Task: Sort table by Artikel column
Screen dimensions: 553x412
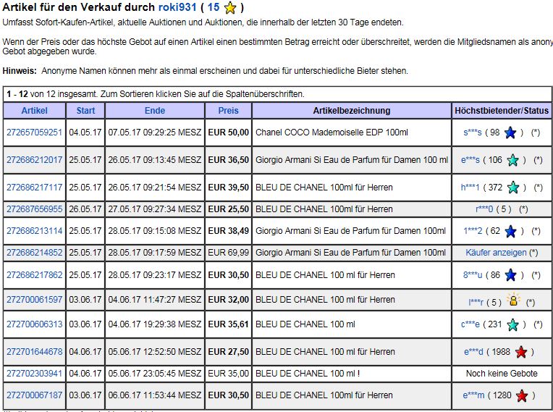Action: (x=34, y=111)
